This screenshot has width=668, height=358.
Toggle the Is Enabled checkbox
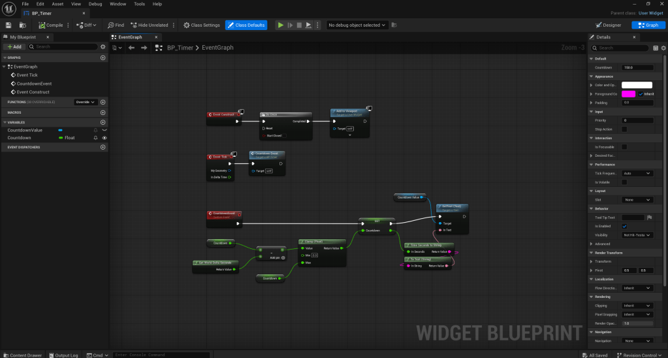tap(624, 226)
